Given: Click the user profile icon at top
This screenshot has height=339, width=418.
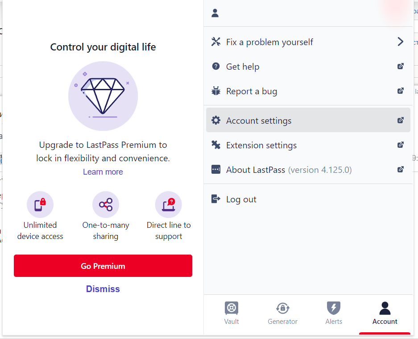Looking at the screenshot, I should coord(215,13).
